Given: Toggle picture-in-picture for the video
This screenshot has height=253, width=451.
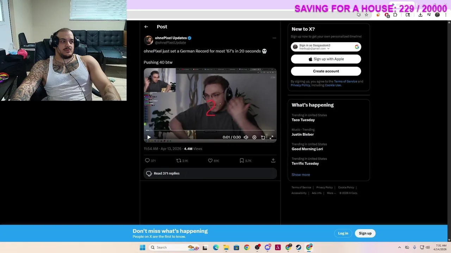Looking at the screenshot, I should [263, 137].
